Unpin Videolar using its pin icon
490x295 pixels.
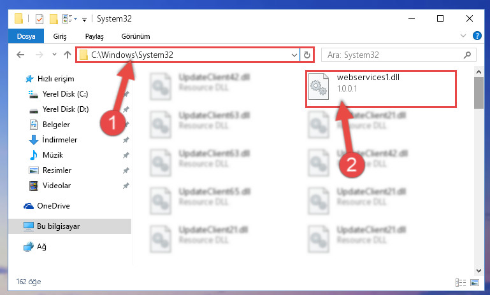(x=126, y=186)
